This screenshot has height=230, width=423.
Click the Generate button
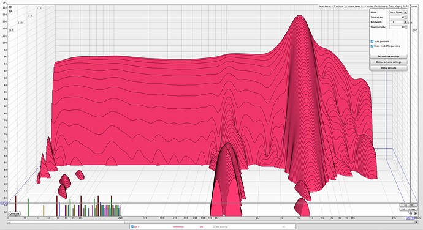tap(15, 213)
